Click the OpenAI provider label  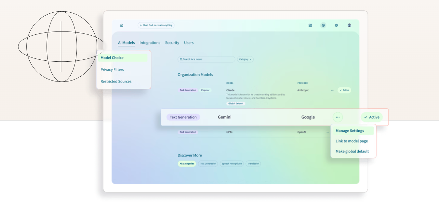(x=301, y=132)
